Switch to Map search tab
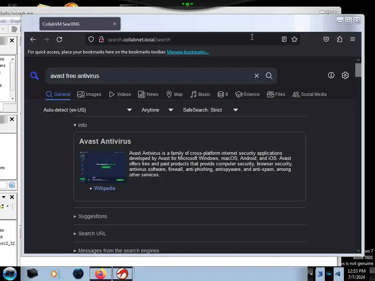The width and height of the screenshot is (375, 281). click(x=174, y=94)
